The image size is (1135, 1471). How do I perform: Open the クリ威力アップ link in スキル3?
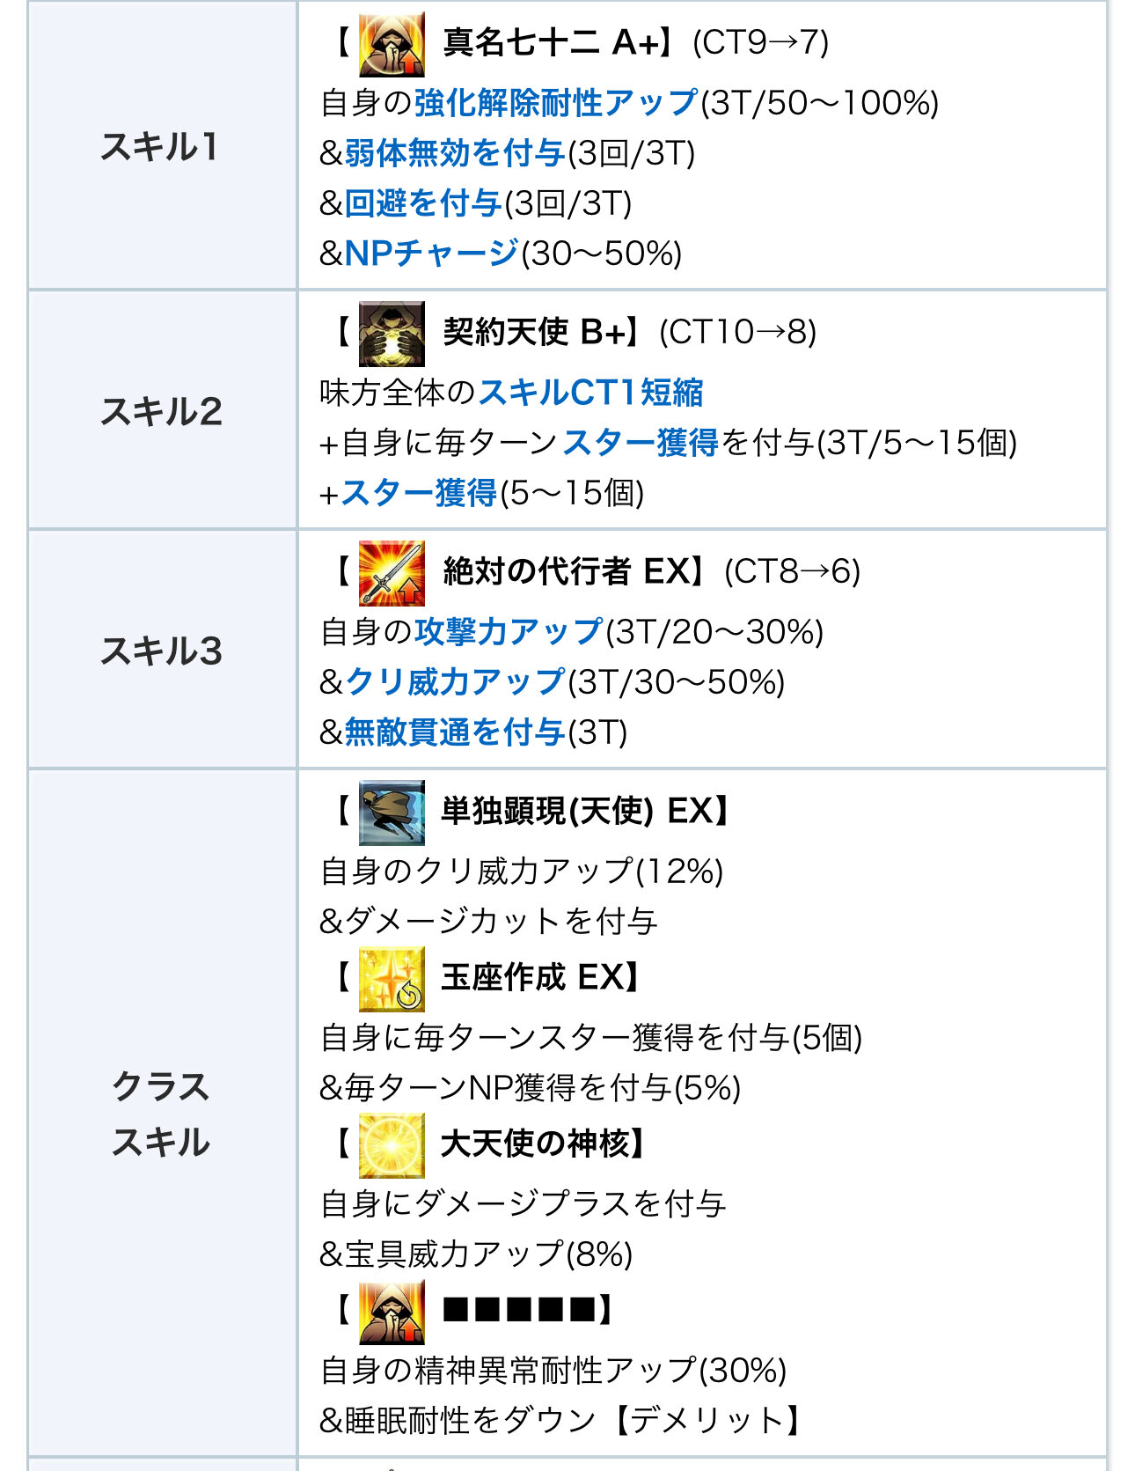pos(455,682)
